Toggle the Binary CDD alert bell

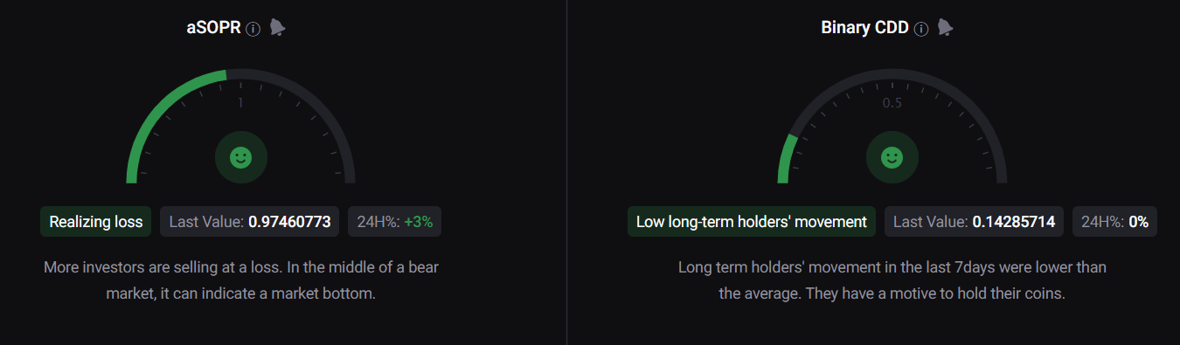(x=945, y=27)
